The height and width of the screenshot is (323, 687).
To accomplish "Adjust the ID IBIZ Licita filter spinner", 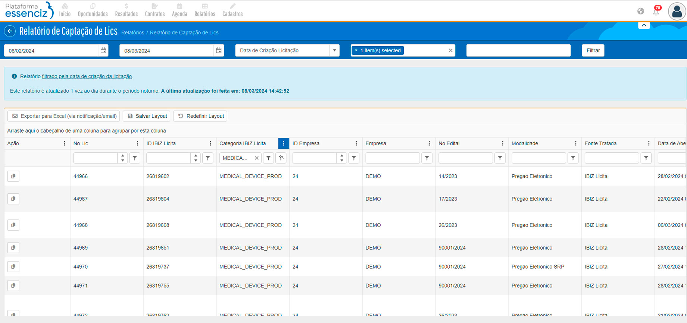I will tap(196, 158).
